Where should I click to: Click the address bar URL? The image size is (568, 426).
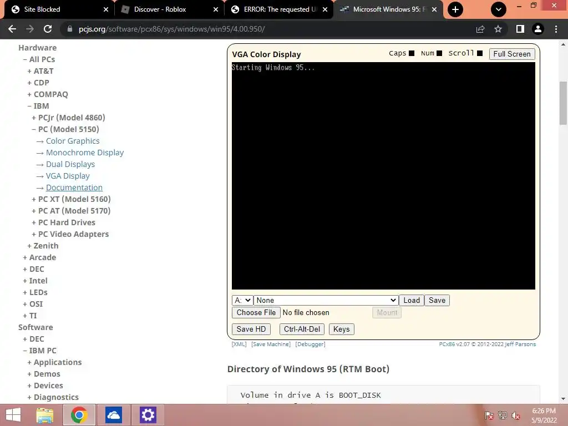pos(172,29)
